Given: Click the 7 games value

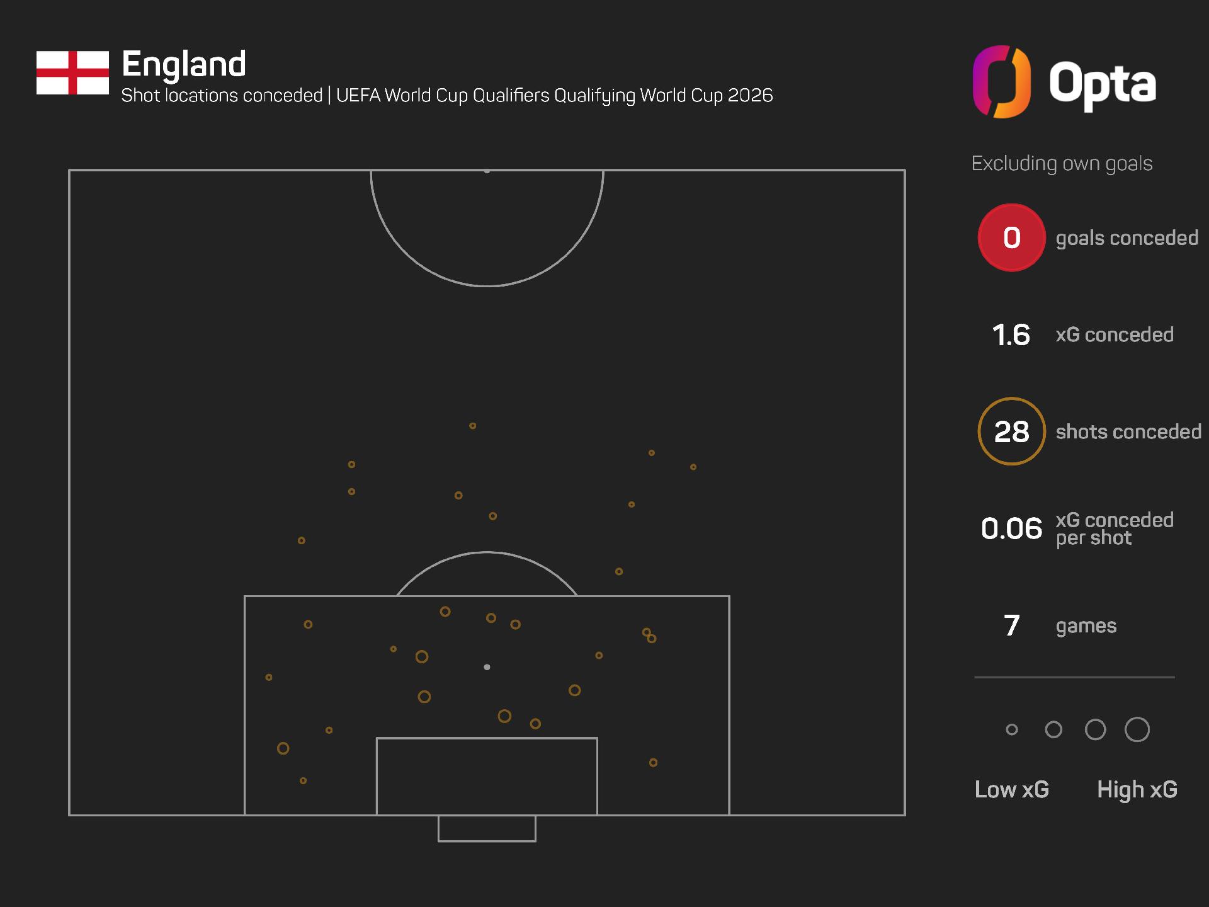Looking at the screenshot, I should (1011, 625).
